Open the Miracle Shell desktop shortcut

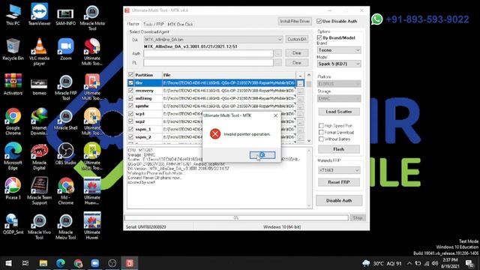(65, 119)
